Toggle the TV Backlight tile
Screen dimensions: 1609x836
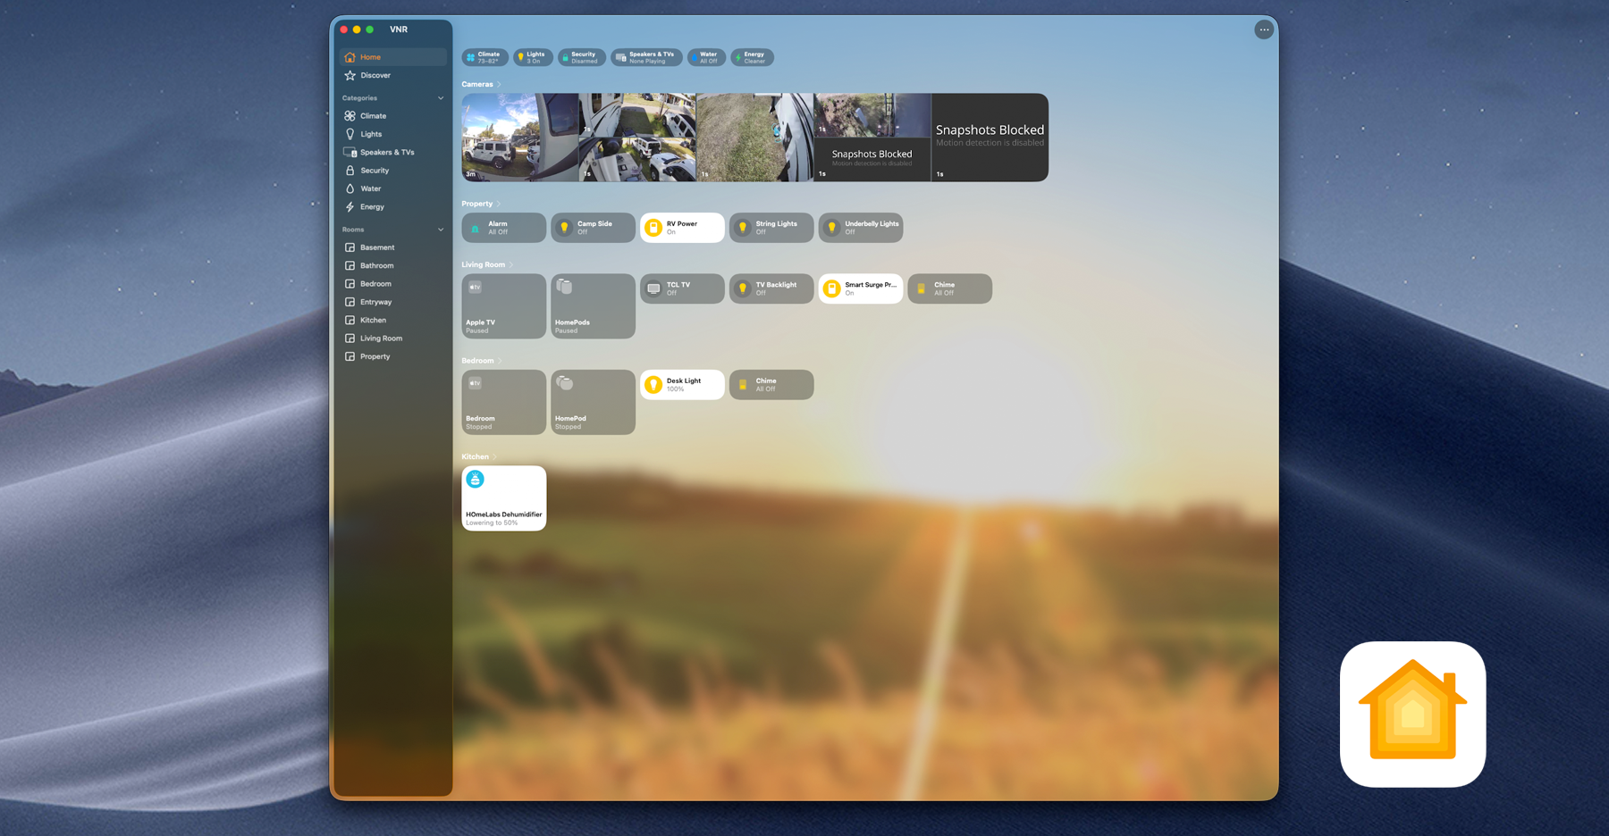[x=771, y=288]
